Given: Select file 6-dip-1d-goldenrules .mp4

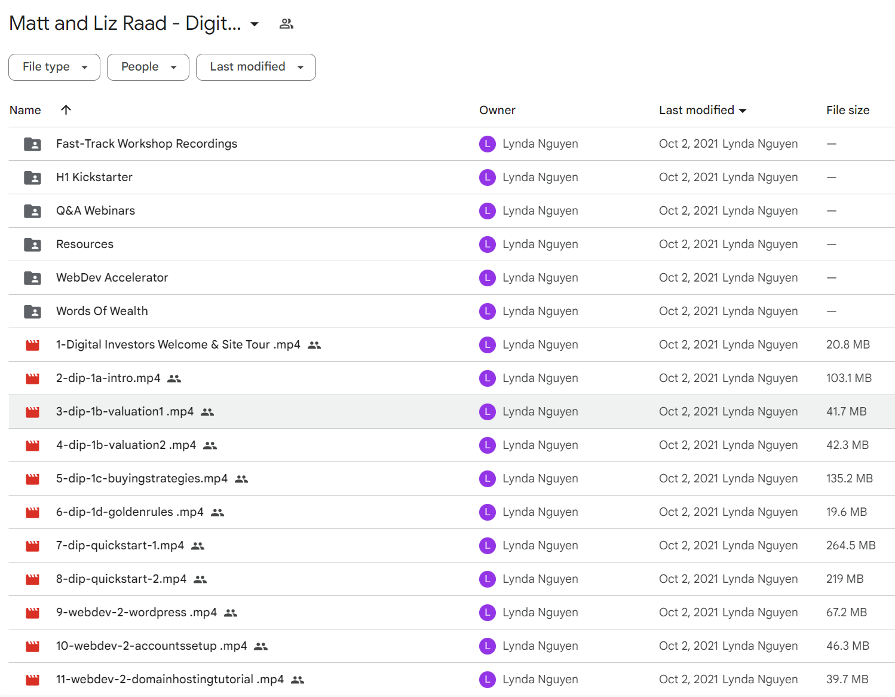Looking at the screenshot, I should 130,512.
